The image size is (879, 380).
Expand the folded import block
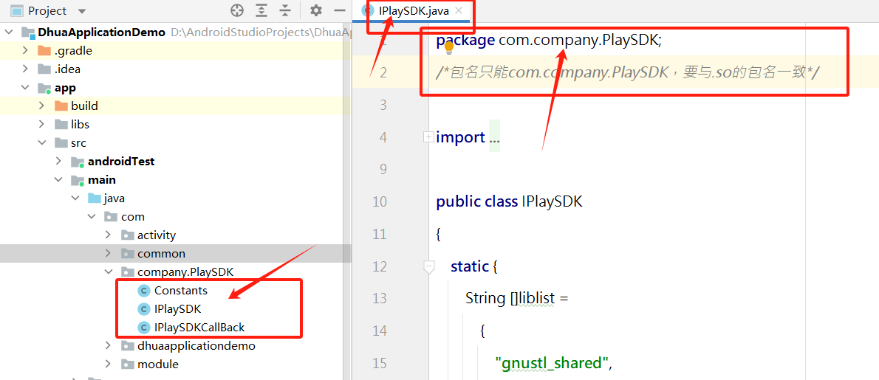pos(428,137)
